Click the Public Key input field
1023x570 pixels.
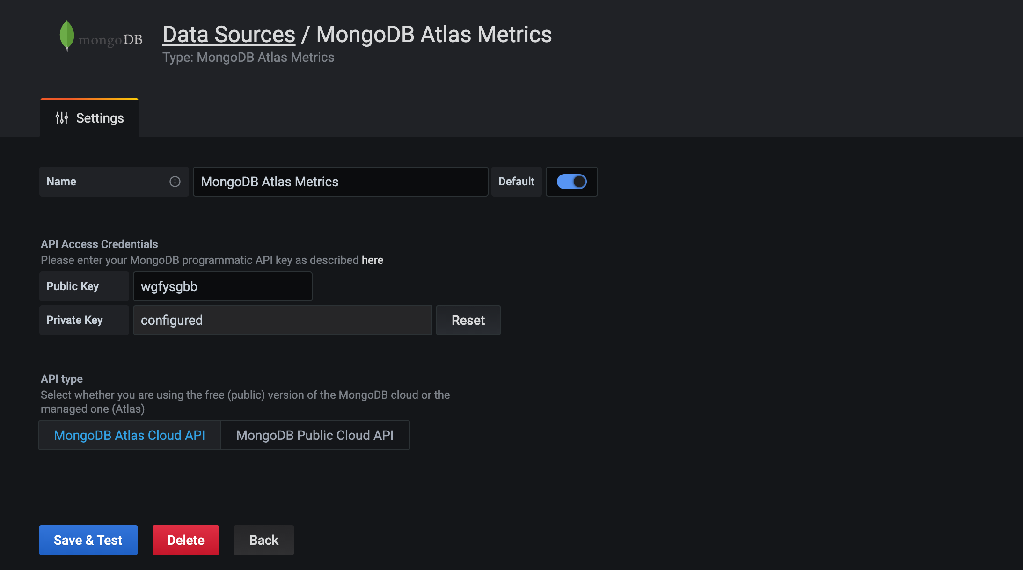click(x=222, y=285)
